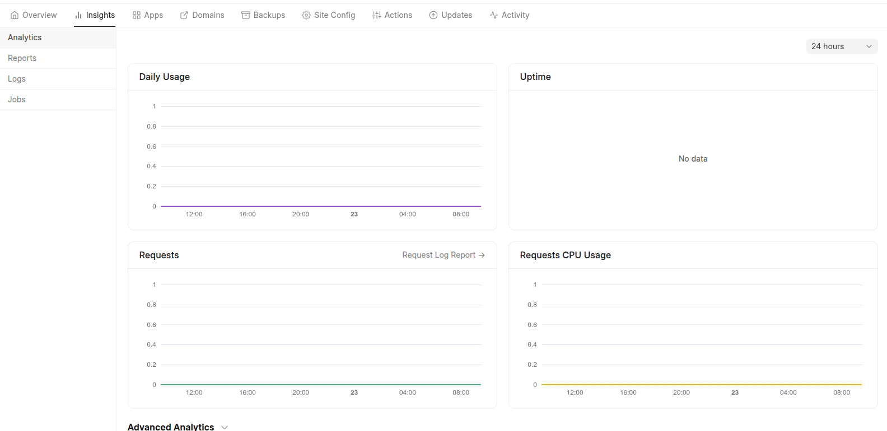
Task: Open Jobs in the sidebar
Action: pos(58,100)
